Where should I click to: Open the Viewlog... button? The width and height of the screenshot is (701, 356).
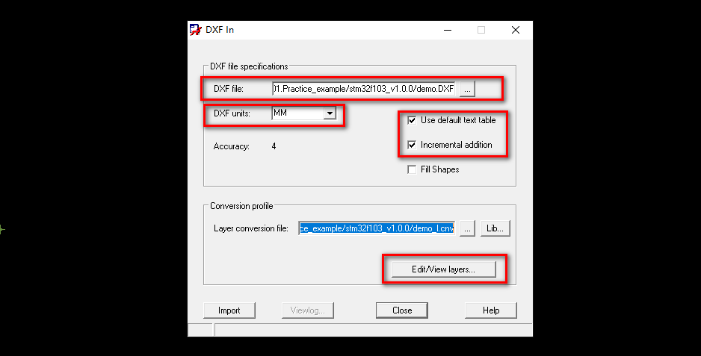[x=308, y=310]
